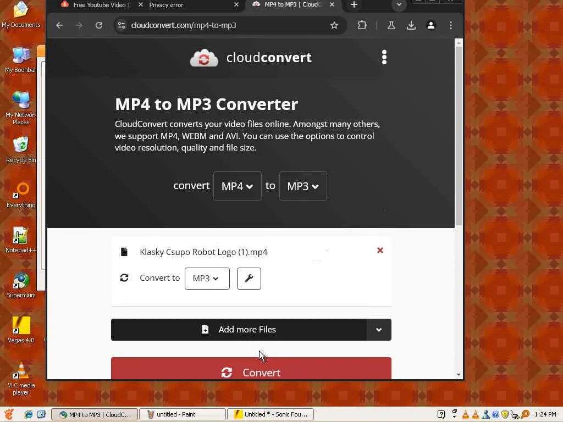Click the cloudconvert cloud logo

203,58
